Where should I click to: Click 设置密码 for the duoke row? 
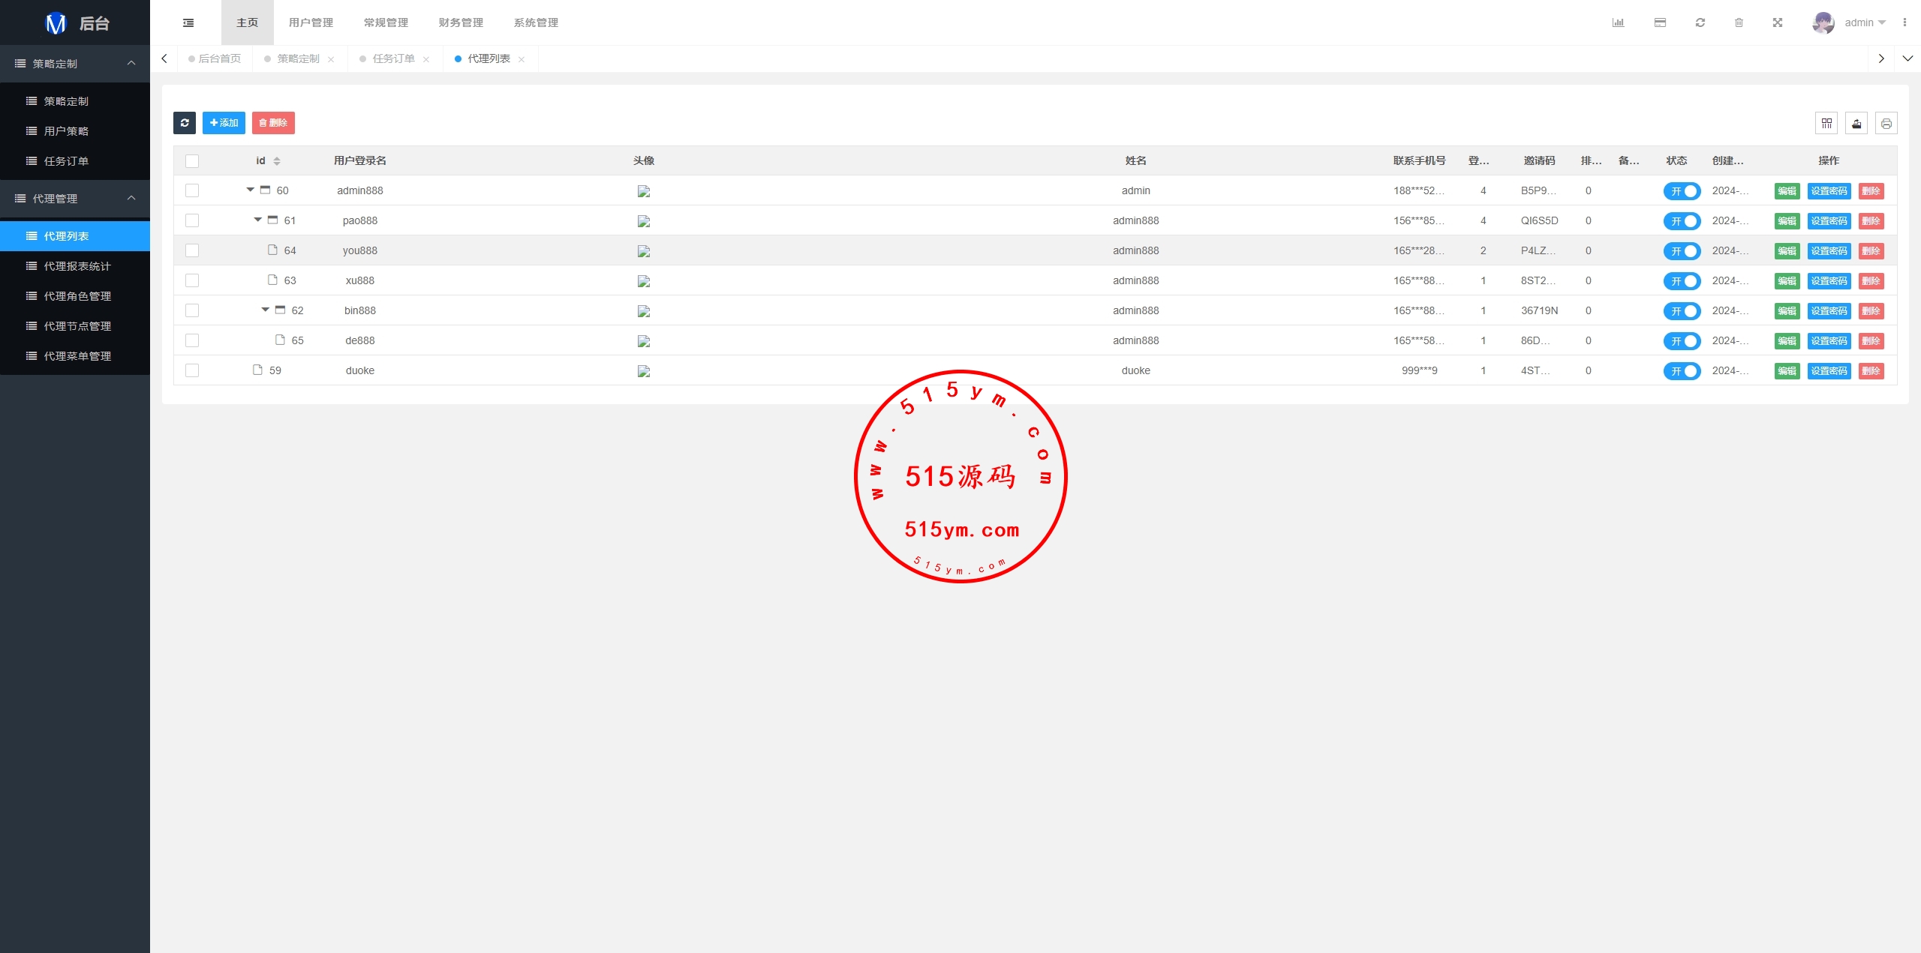point(1829,371)
